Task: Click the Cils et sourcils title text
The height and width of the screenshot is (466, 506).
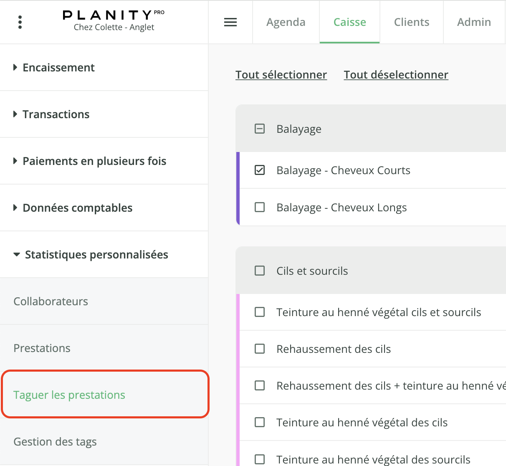Action: (312, 271)
